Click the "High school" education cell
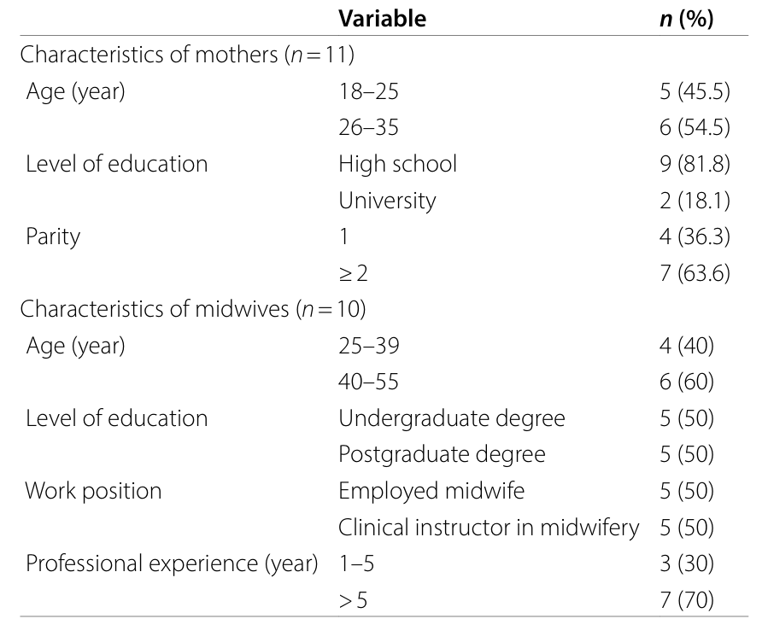 tap(397, 164)
